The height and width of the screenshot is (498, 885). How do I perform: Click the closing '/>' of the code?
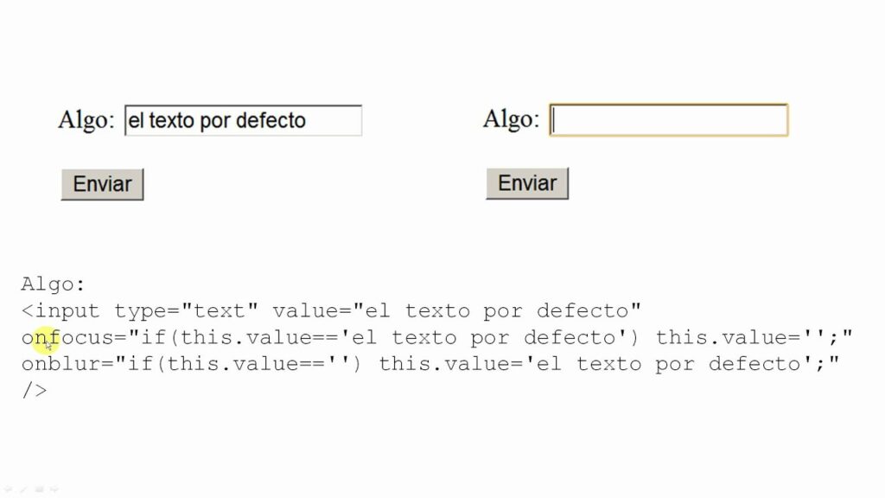[34, 391]
